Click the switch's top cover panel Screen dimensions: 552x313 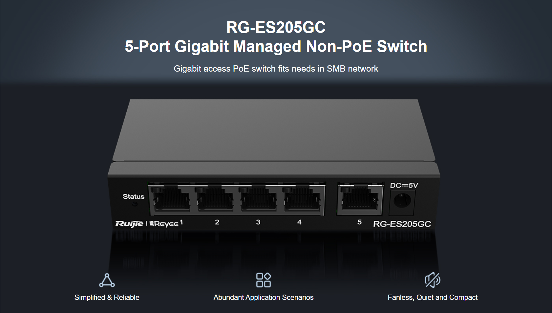click(274, 130)
